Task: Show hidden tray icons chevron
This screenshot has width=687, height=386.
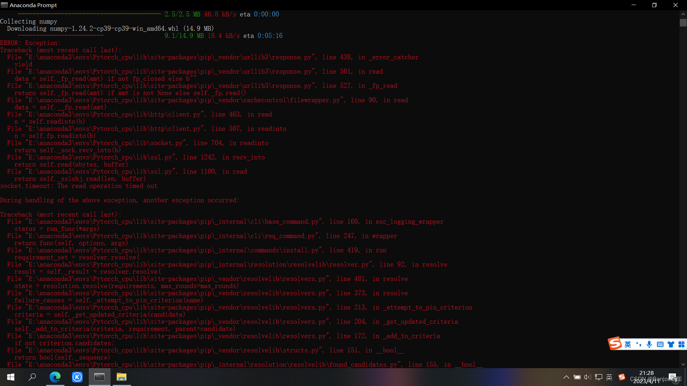Action: pyautogui.click(x=566, y=377)
